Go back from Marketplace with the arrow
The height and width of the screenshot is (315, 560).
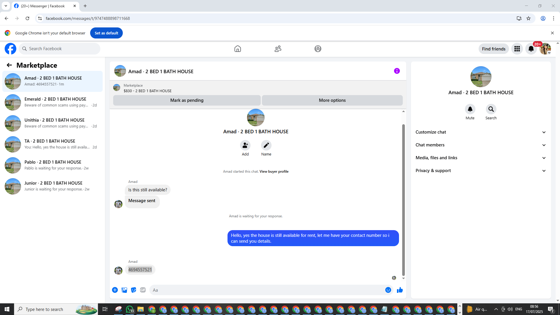click(9, 65)
